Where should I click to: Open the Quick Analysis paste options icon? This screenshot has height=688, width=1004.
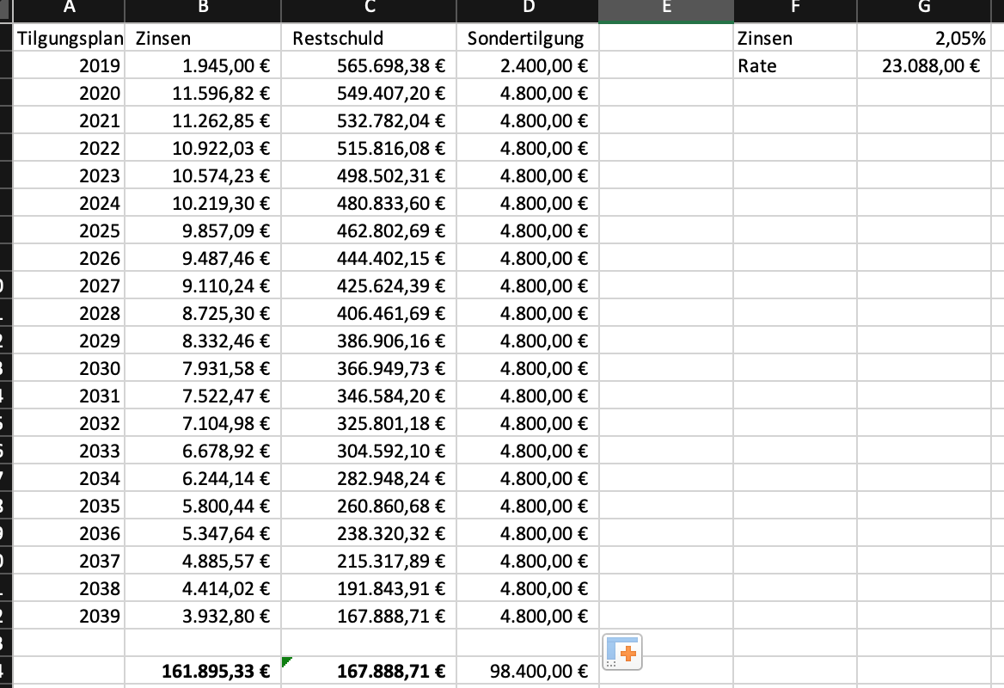[621, 652]
